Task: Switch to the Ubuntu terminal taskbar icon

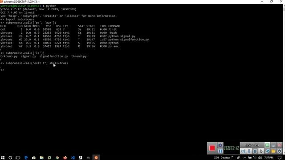Action: [96, 158]
